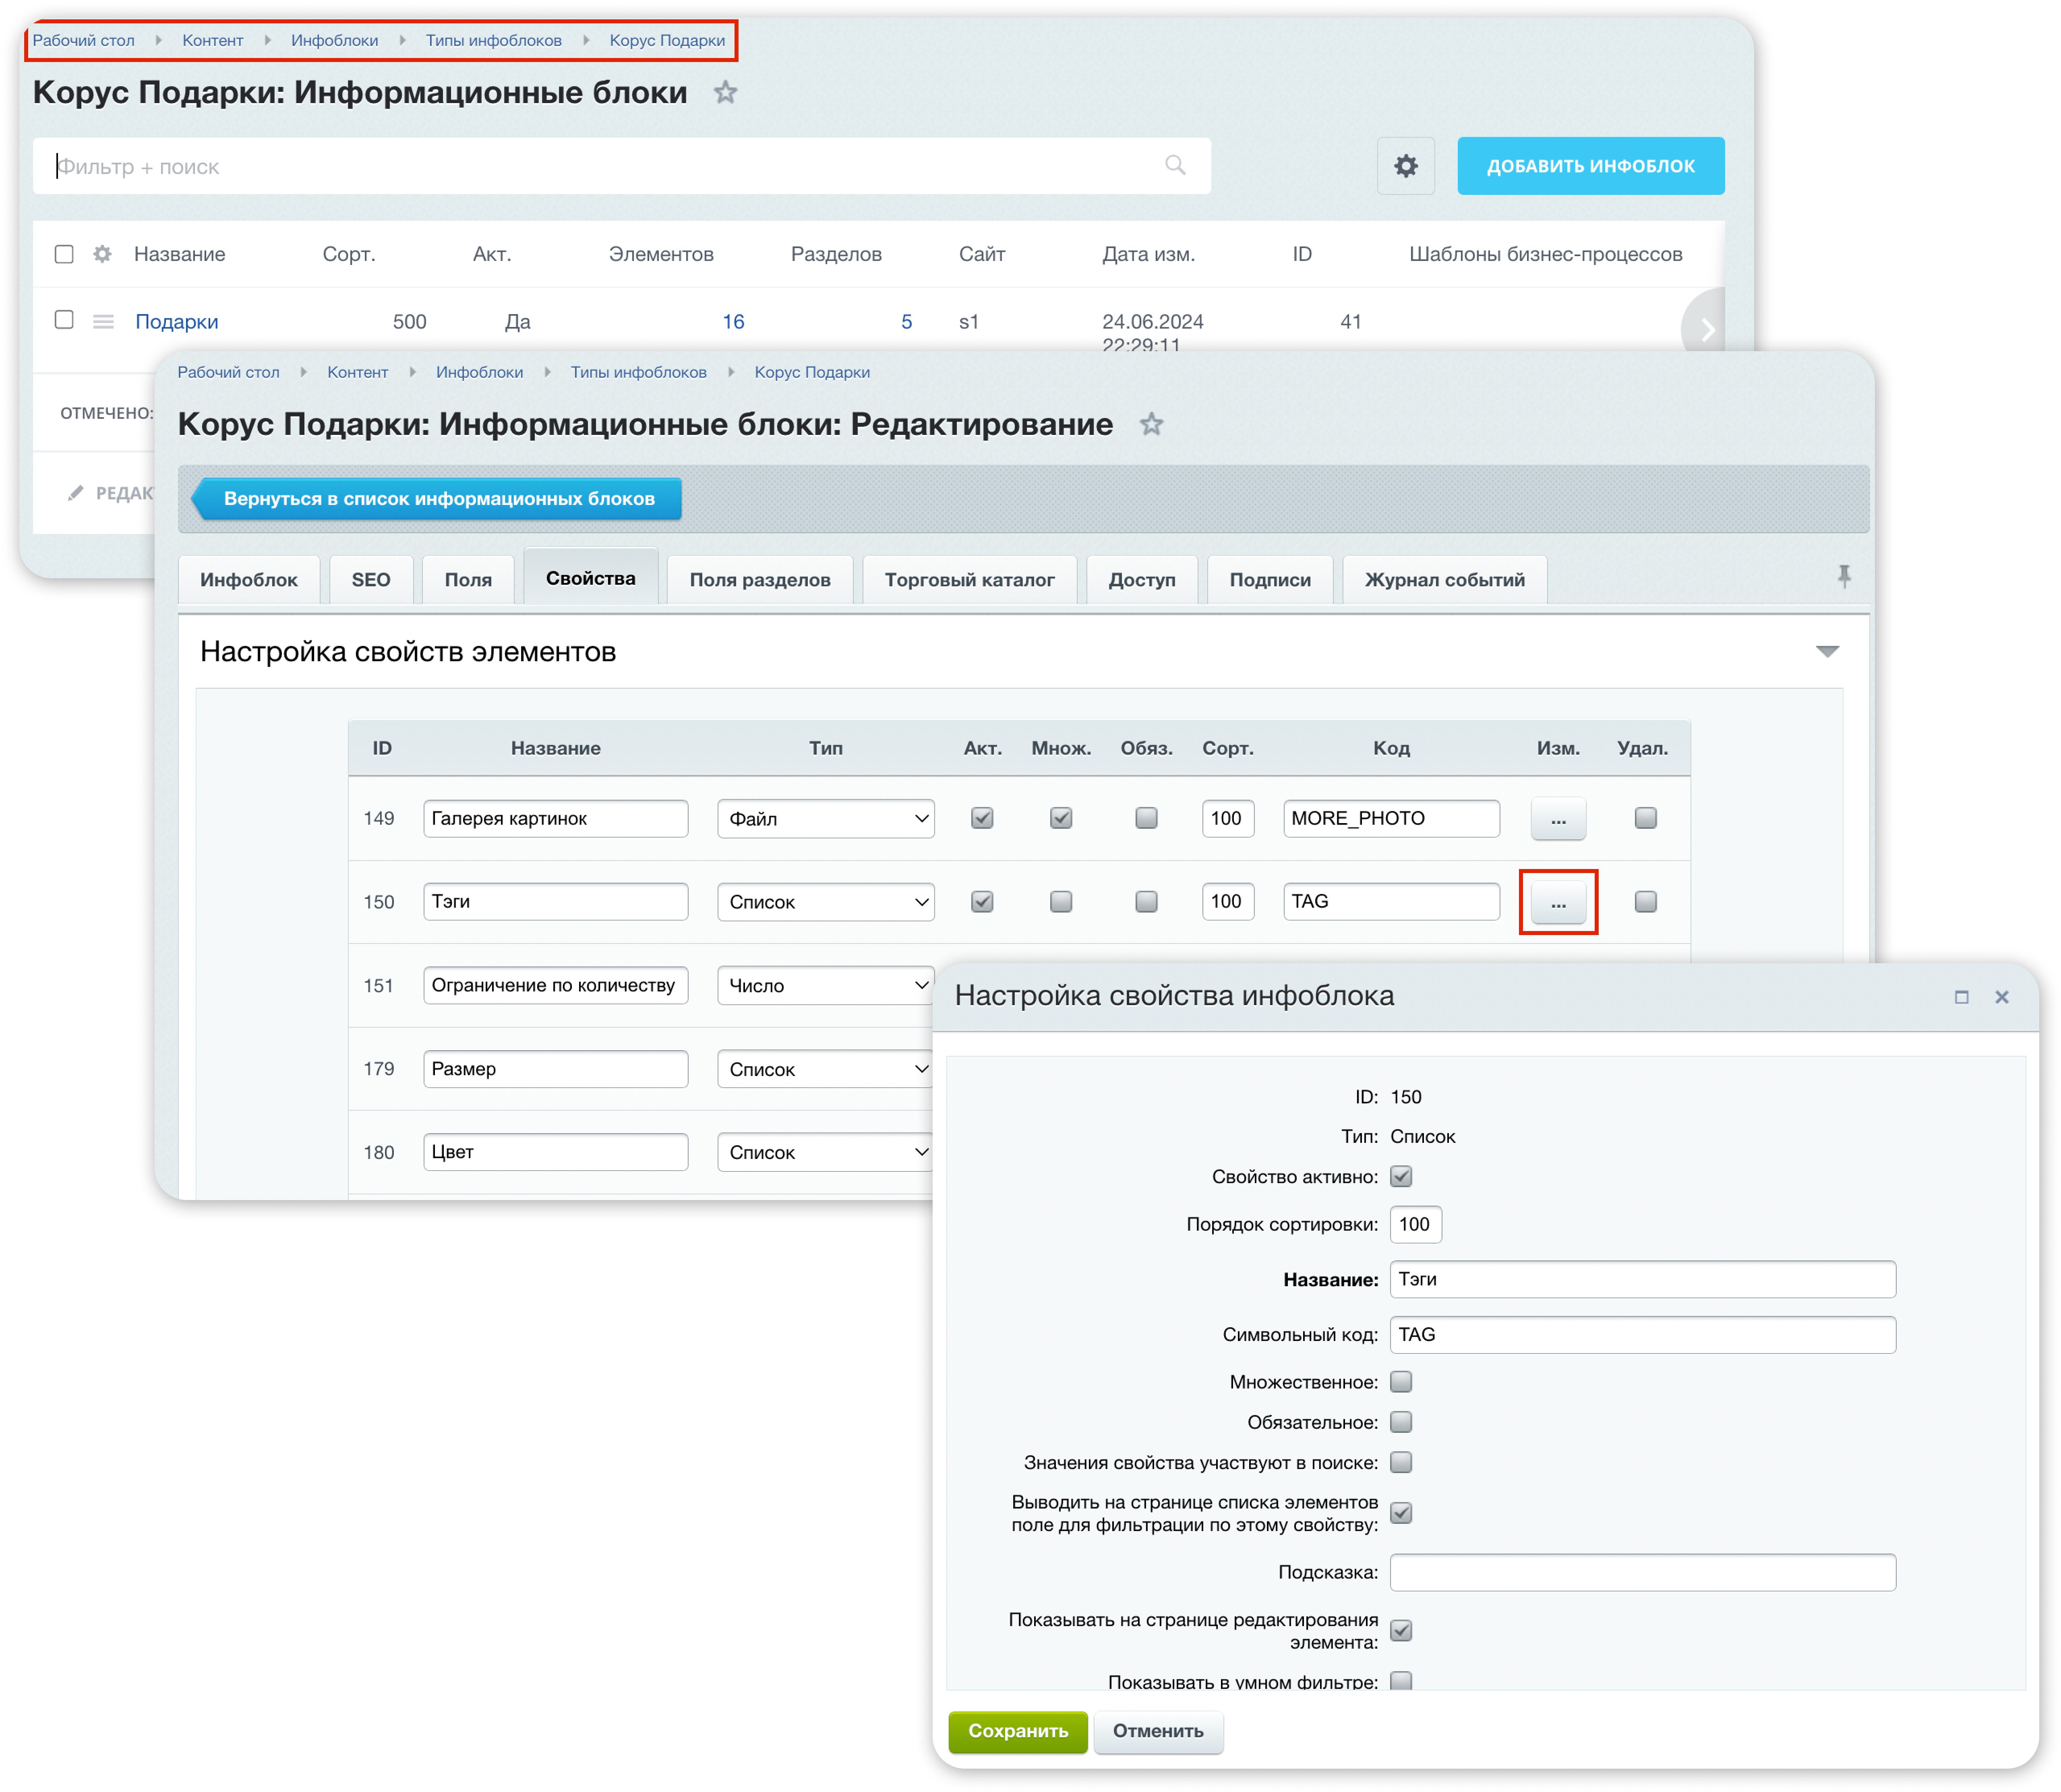Select the Подарки row checkbox
Viewport: 2061px width, 1792px height.
[64, 320]
